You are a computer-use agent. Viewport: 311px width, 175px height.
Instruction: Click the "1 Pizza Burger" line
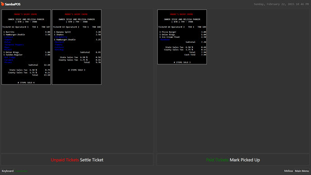pyautogui.click(x=183, y=32)
